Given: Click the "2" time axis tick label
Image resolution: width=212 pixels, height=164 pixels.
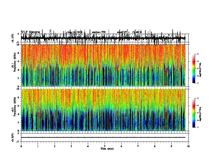Looking at the screenshot, I should pyautogui.click(x=55, y=146).
